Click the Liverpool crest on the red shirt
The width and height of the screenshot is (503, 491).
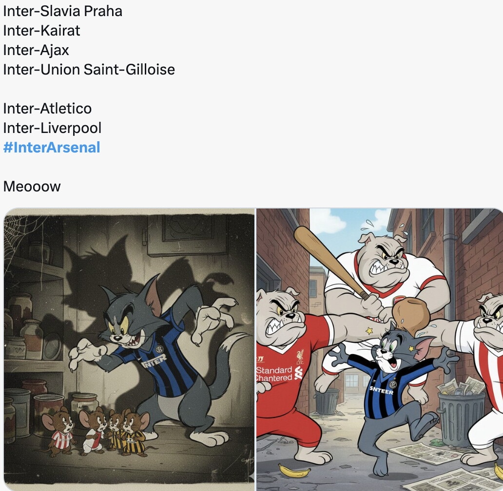[300, 357]
